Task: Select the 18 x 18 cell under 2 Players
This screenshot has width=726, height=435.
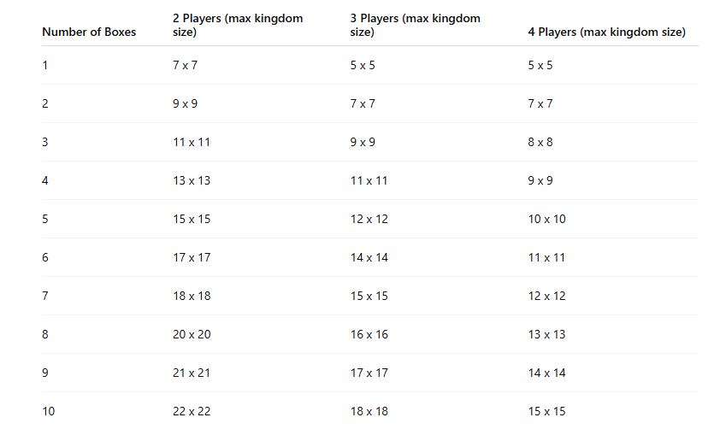Action: tap(192, 296)
